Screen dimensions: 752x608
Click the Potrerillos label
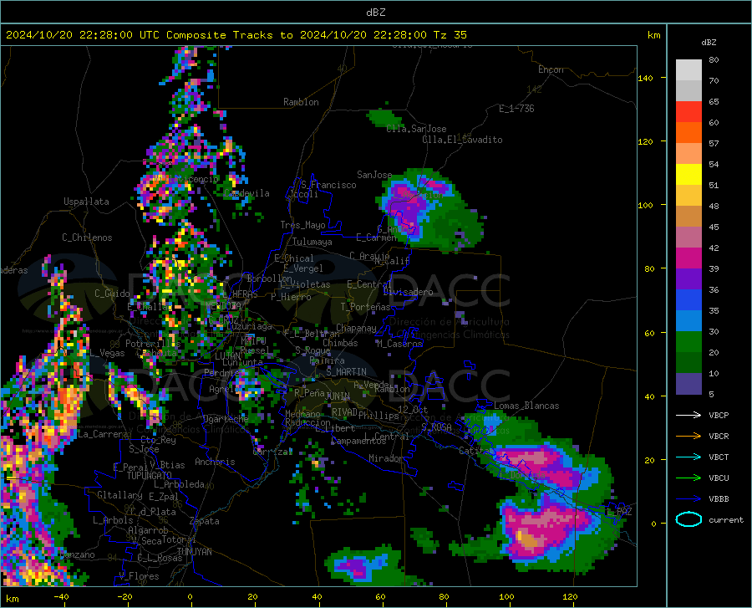coord(153,344)
